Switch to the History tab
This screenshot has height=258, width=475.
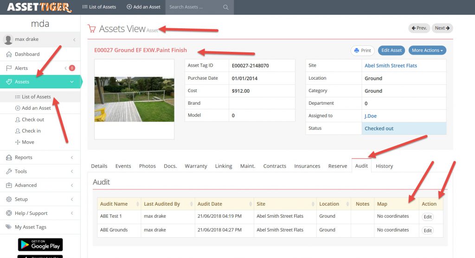coord(384,166)
